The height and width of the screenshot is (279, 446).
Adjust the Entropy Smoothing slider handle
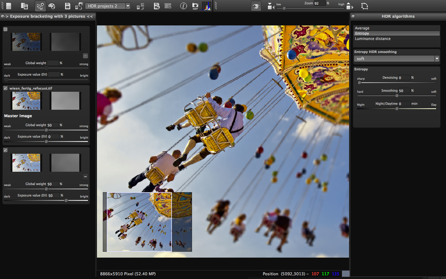pos(397,96)
